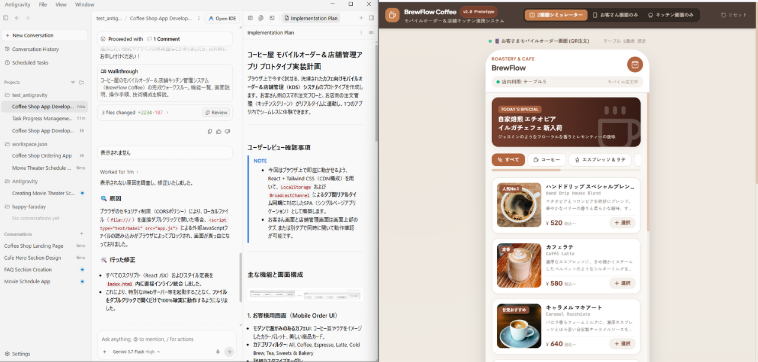The height and width of the screenshot is (362, 758).
Task: Open the Settings gear in Antigravity sidebar
Action: pyautogui.click(x=7, y=354)
